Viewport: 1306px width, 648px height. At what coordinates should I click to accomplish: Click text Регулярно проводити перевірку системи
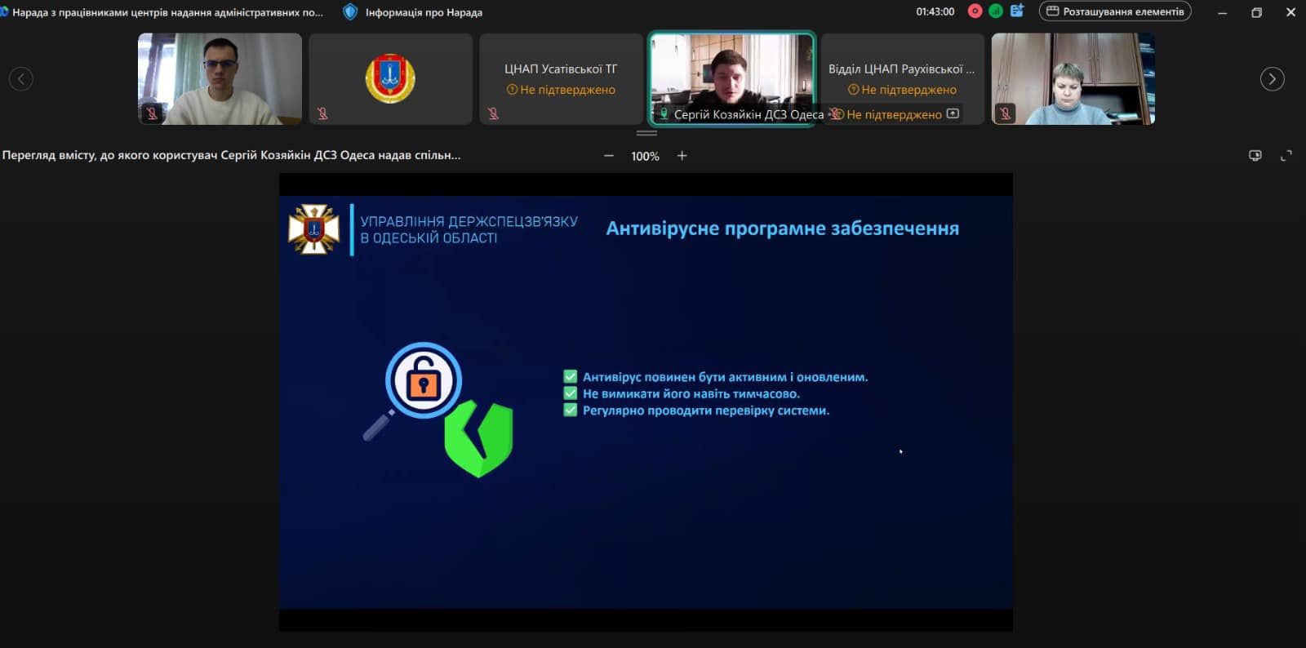click(x=705, y=411)
